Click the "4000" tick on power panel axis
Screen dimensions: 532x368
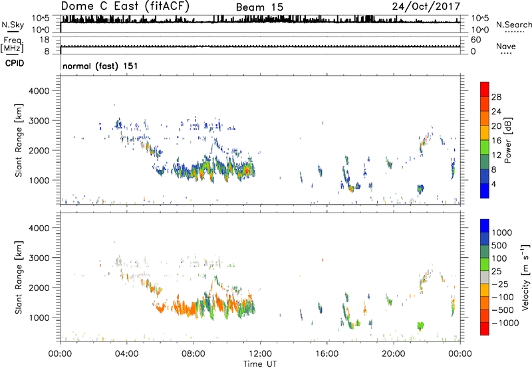39,91
